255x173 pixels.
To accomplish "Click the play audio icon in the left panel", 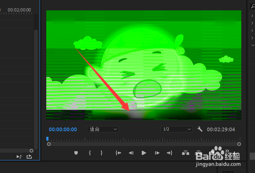I will click(19, 157).
